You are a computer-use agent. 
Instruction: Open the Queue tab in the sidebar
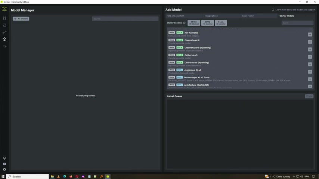click(x=4, y=46)
